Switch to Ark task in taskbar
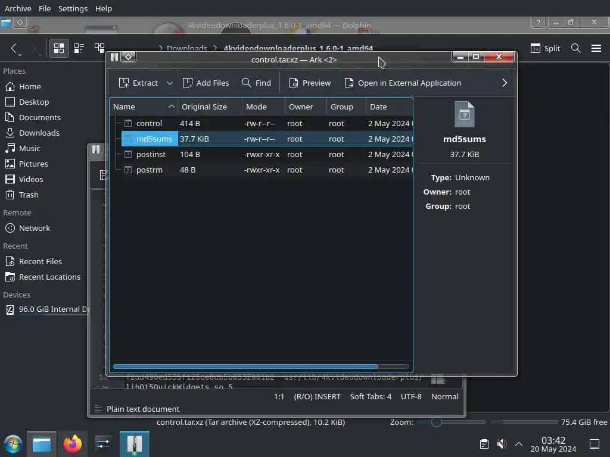Image resolution: width=610 pixels, height=457 pixels. [135, 444]
